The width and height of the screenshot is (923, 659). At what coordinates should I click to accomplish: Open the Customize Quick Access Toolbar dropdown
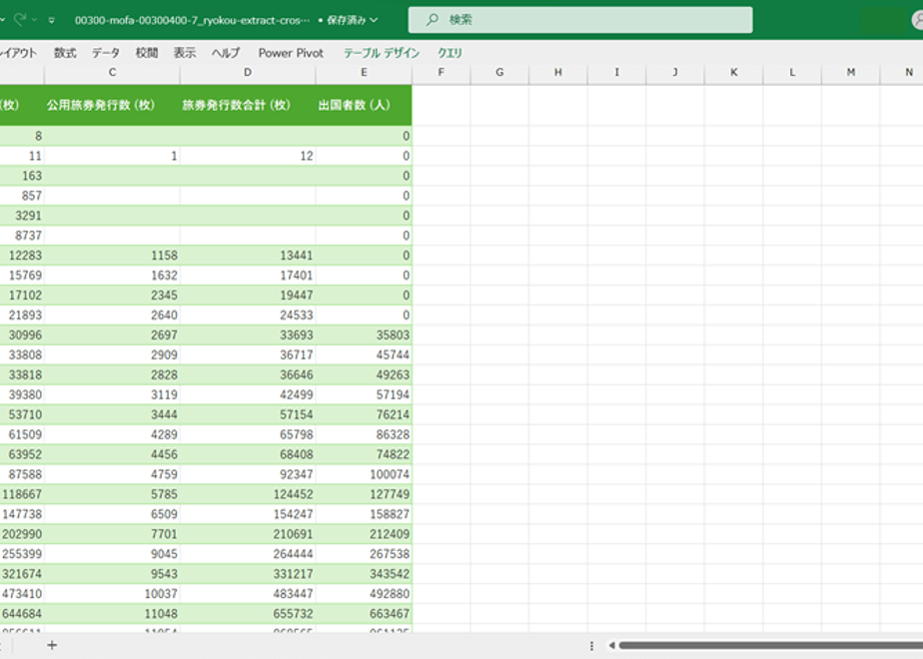point(52,20)
